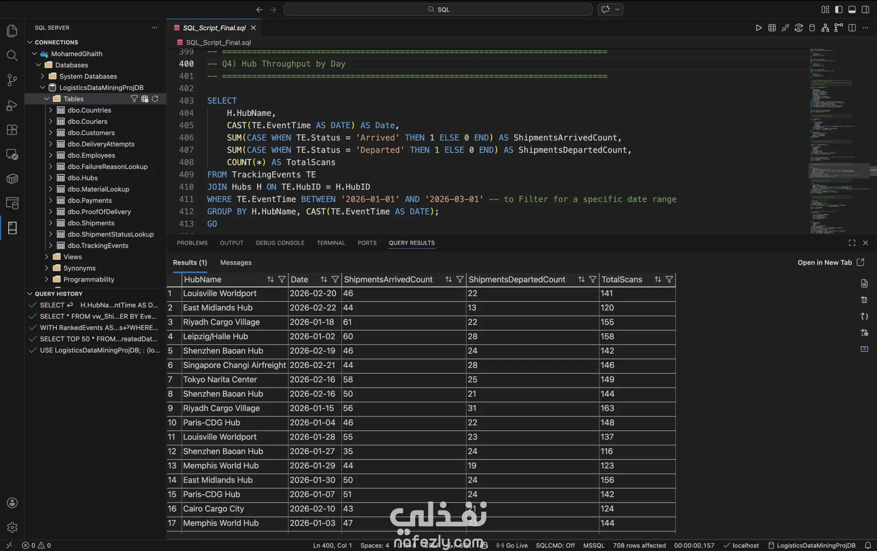Open the notifications bell in status bar
Viewport: 877px width, 551px height.
point(868,545)
